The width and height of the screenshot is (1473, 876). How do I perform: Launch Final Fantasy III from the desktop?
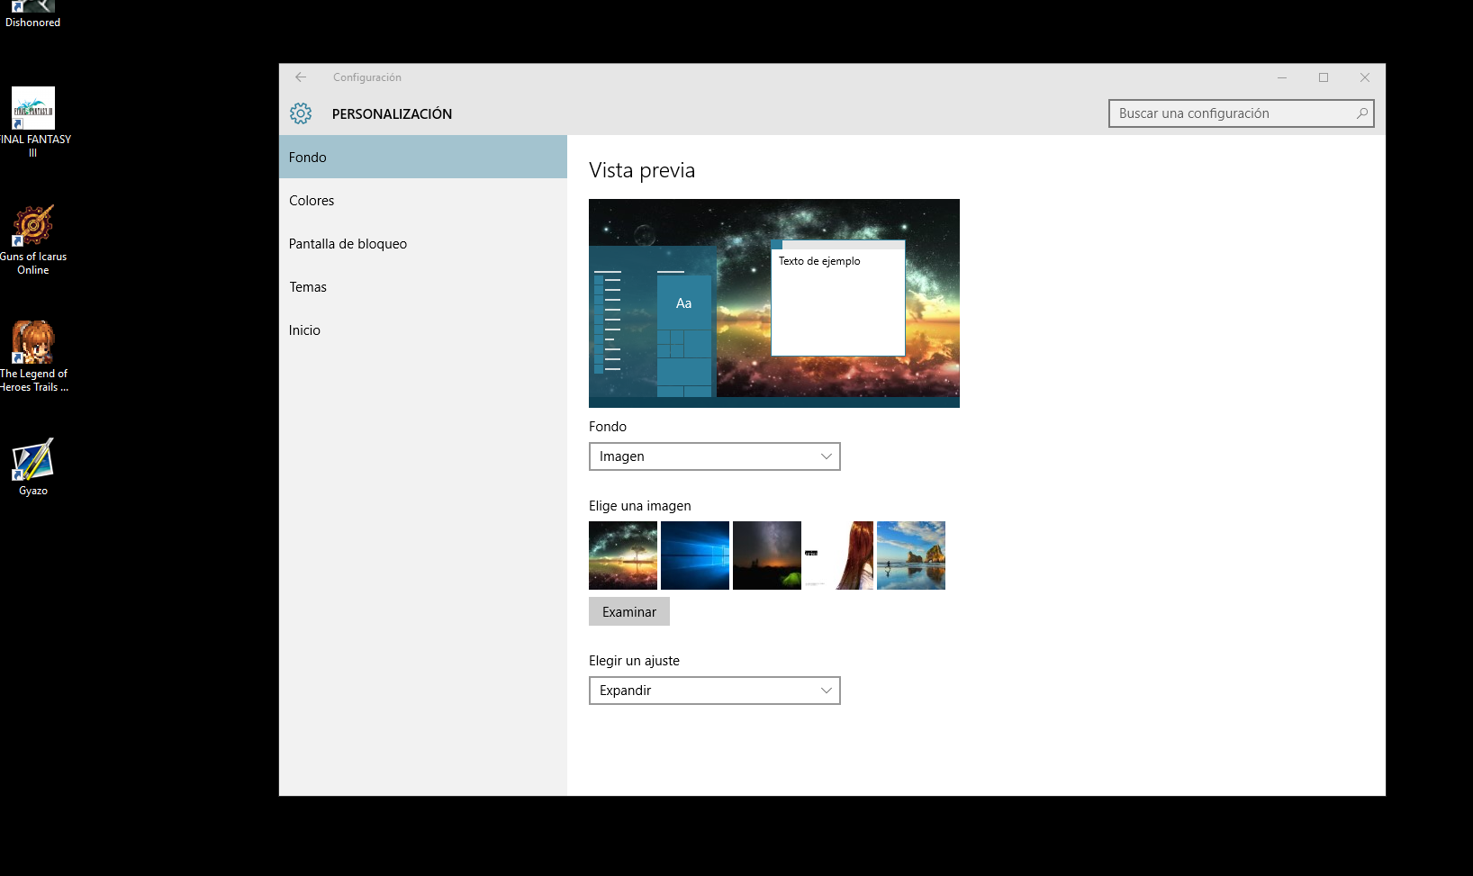32,108
